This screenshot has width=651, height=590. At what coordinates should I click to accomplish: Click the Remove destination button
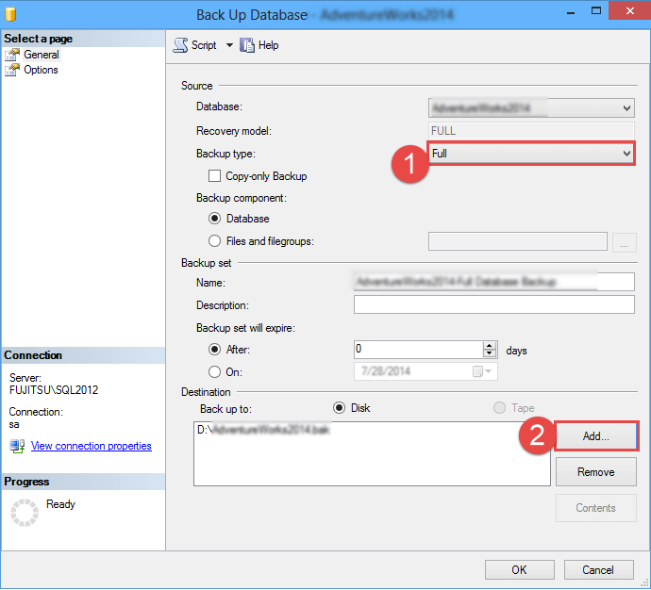595,472
